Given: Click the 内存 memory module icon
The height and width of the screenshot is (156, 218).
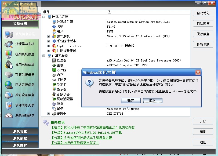Looking at the screenshot, I should (x=54, y=75).
